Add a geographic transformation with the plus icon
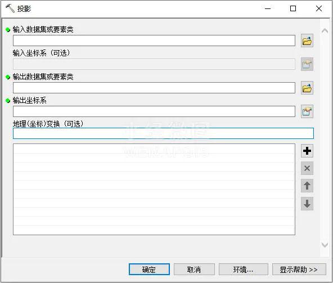 (307, 151)
